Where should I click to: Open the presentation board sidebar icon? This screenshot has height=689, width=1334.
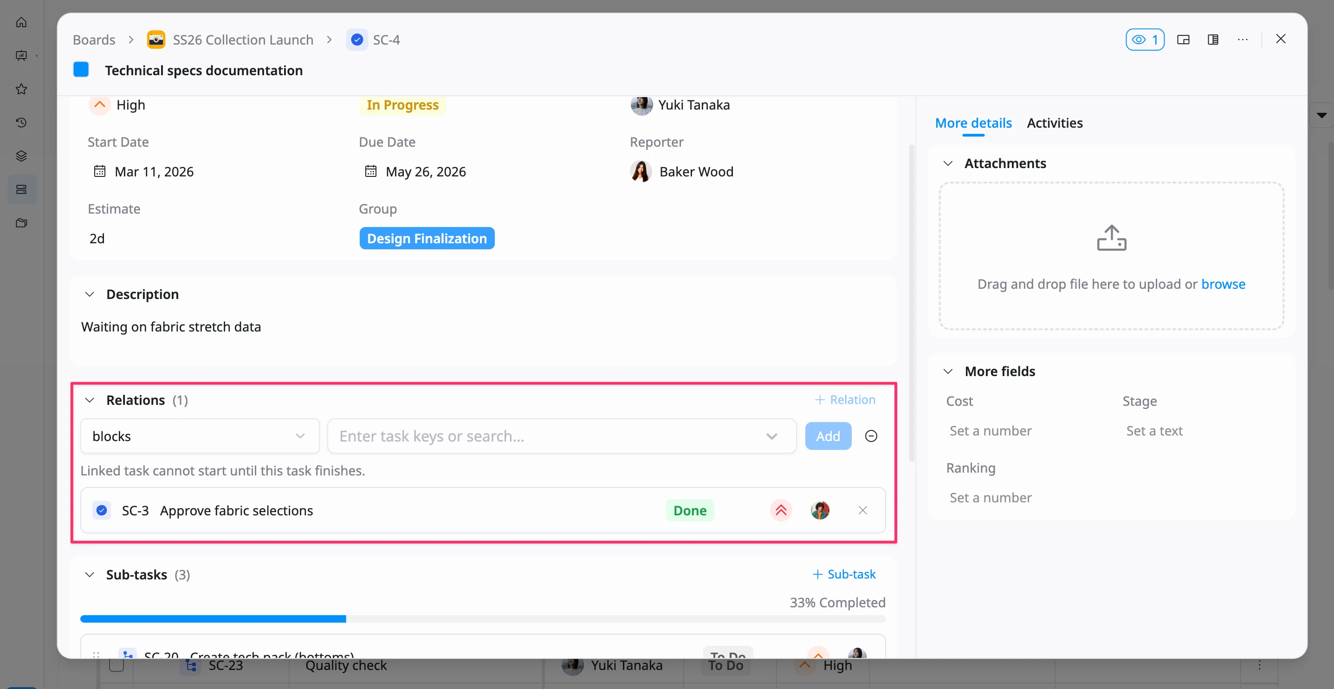21,55
